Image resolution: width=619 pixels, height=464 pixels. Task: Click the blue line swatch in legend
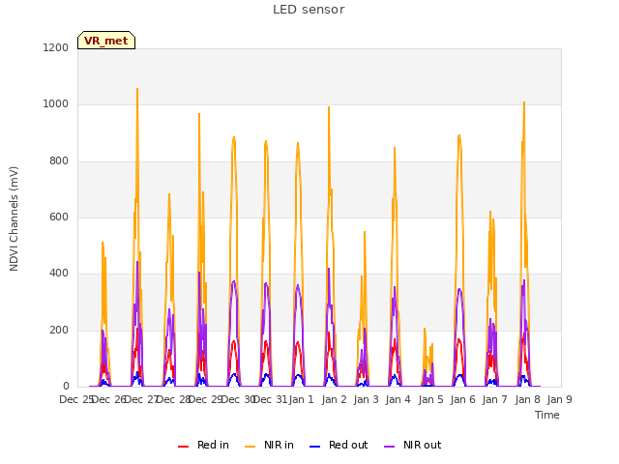[314, 447]
